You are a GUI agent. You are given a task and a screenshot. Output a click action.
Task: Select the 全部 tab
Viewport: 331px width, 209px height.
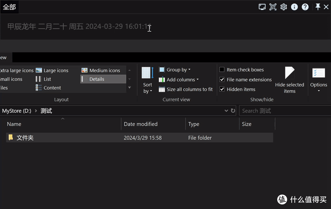tap(9, 7)
